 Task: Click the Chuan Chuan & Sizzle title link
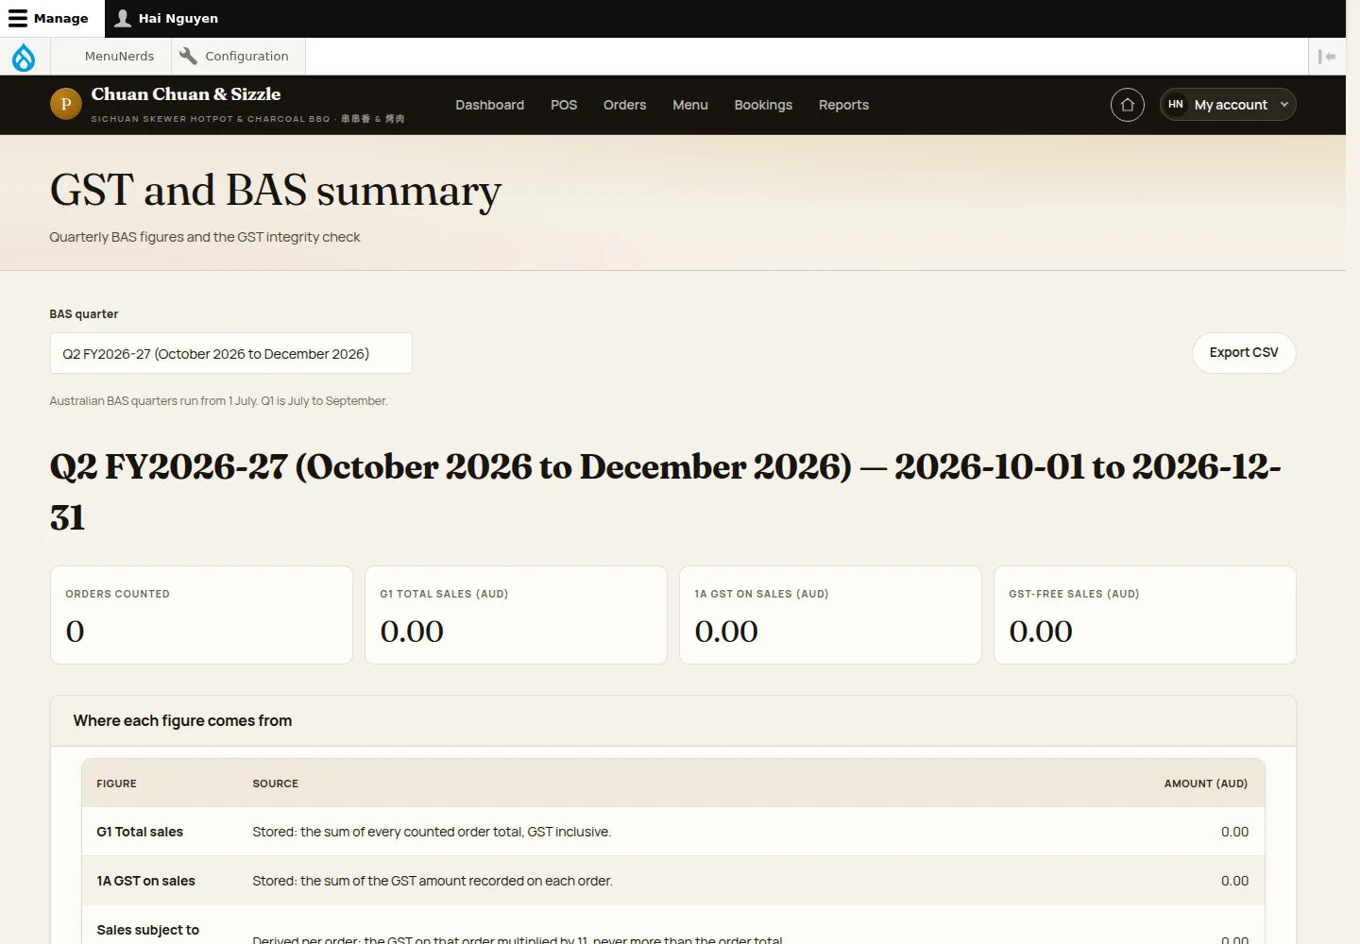pyautogui.click(x=186, y=94)
